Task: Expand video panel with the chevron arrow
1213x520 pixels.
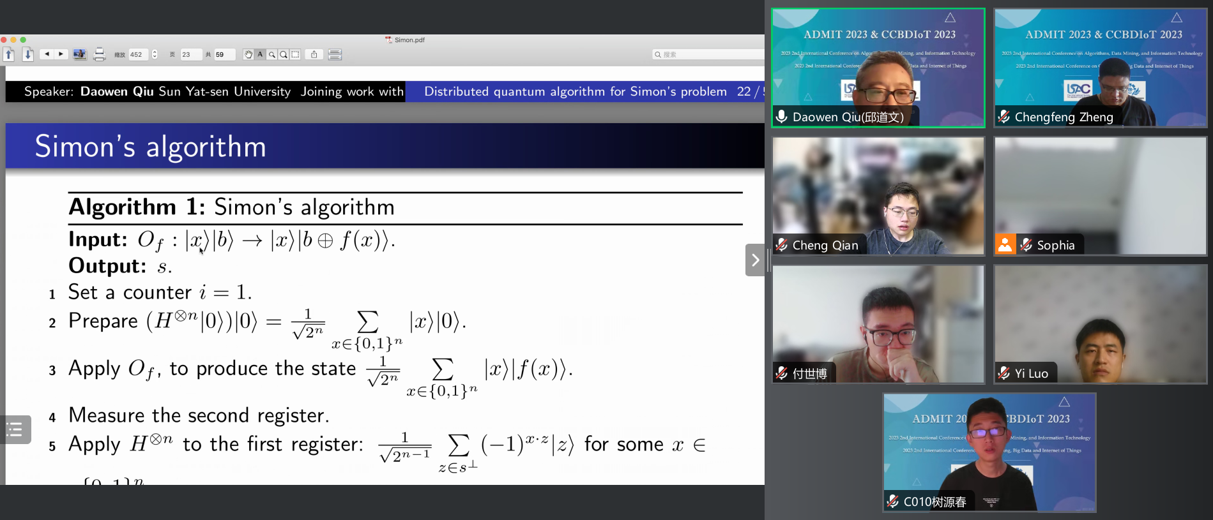Action: pos(755,260)
